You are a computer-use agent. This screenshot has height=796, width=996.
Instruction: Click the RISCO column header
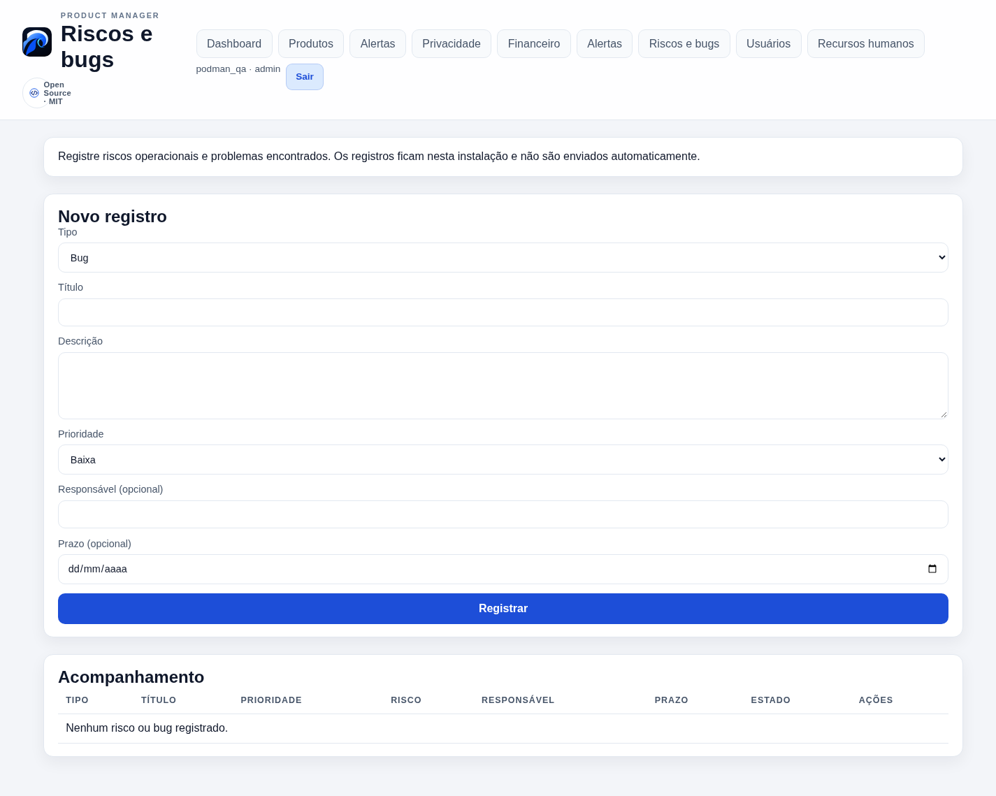point(406,700)
